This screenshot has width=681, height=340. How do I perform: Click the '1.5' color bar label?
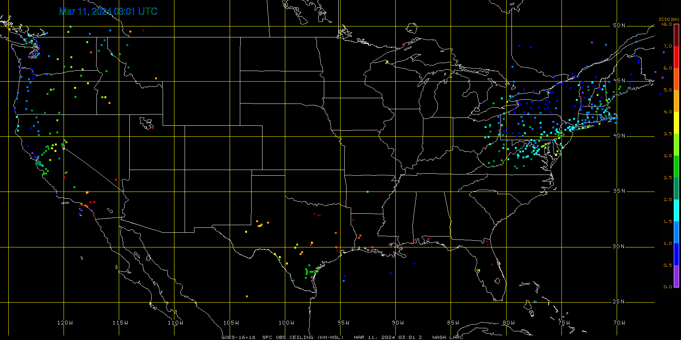tap(668, 221)
